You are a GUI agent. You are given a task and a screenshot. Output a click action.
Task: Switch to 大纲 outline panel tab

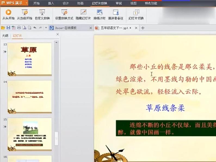(5, 36)
